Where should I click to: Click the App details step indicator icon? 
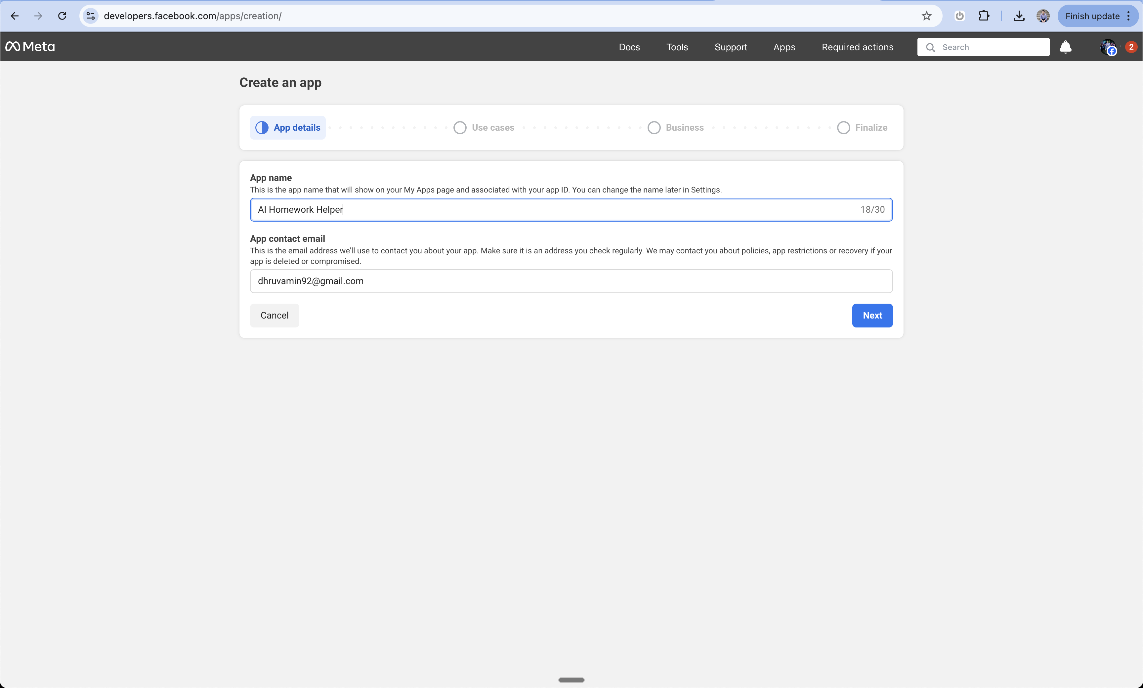[x=262, y=127]
